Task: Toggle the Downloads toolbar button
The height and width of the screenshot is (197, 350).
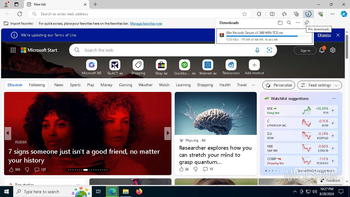Action: 308,14
